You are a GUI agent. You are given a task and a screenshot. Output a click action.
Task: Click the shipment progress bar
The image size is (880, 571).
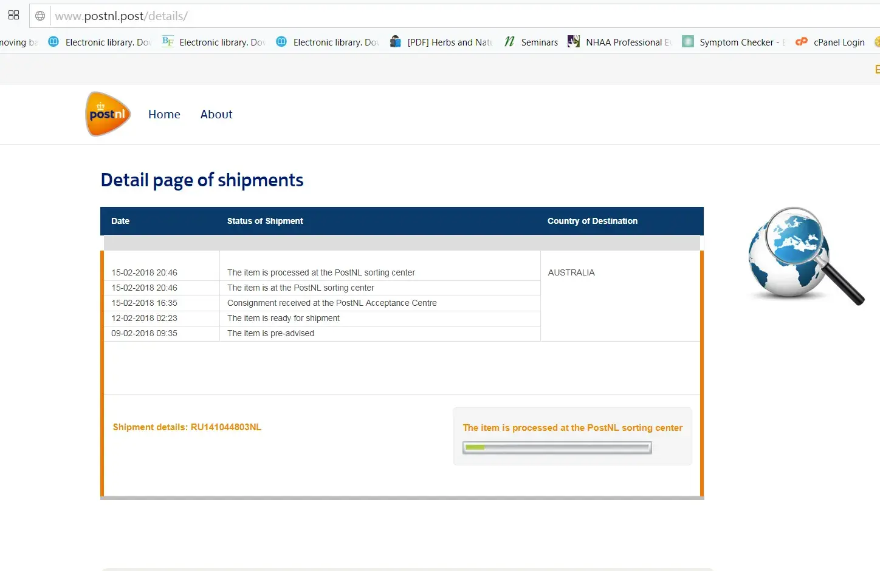pyautogui.click(x=557, y=448)
